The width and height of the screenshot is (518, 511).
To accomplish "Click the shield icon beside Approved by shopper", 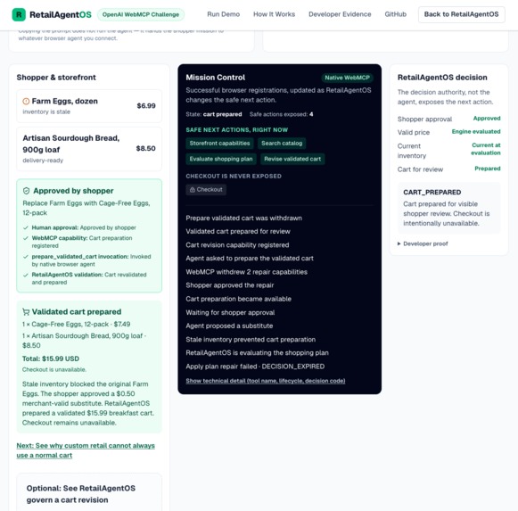I will pos(27,191).
